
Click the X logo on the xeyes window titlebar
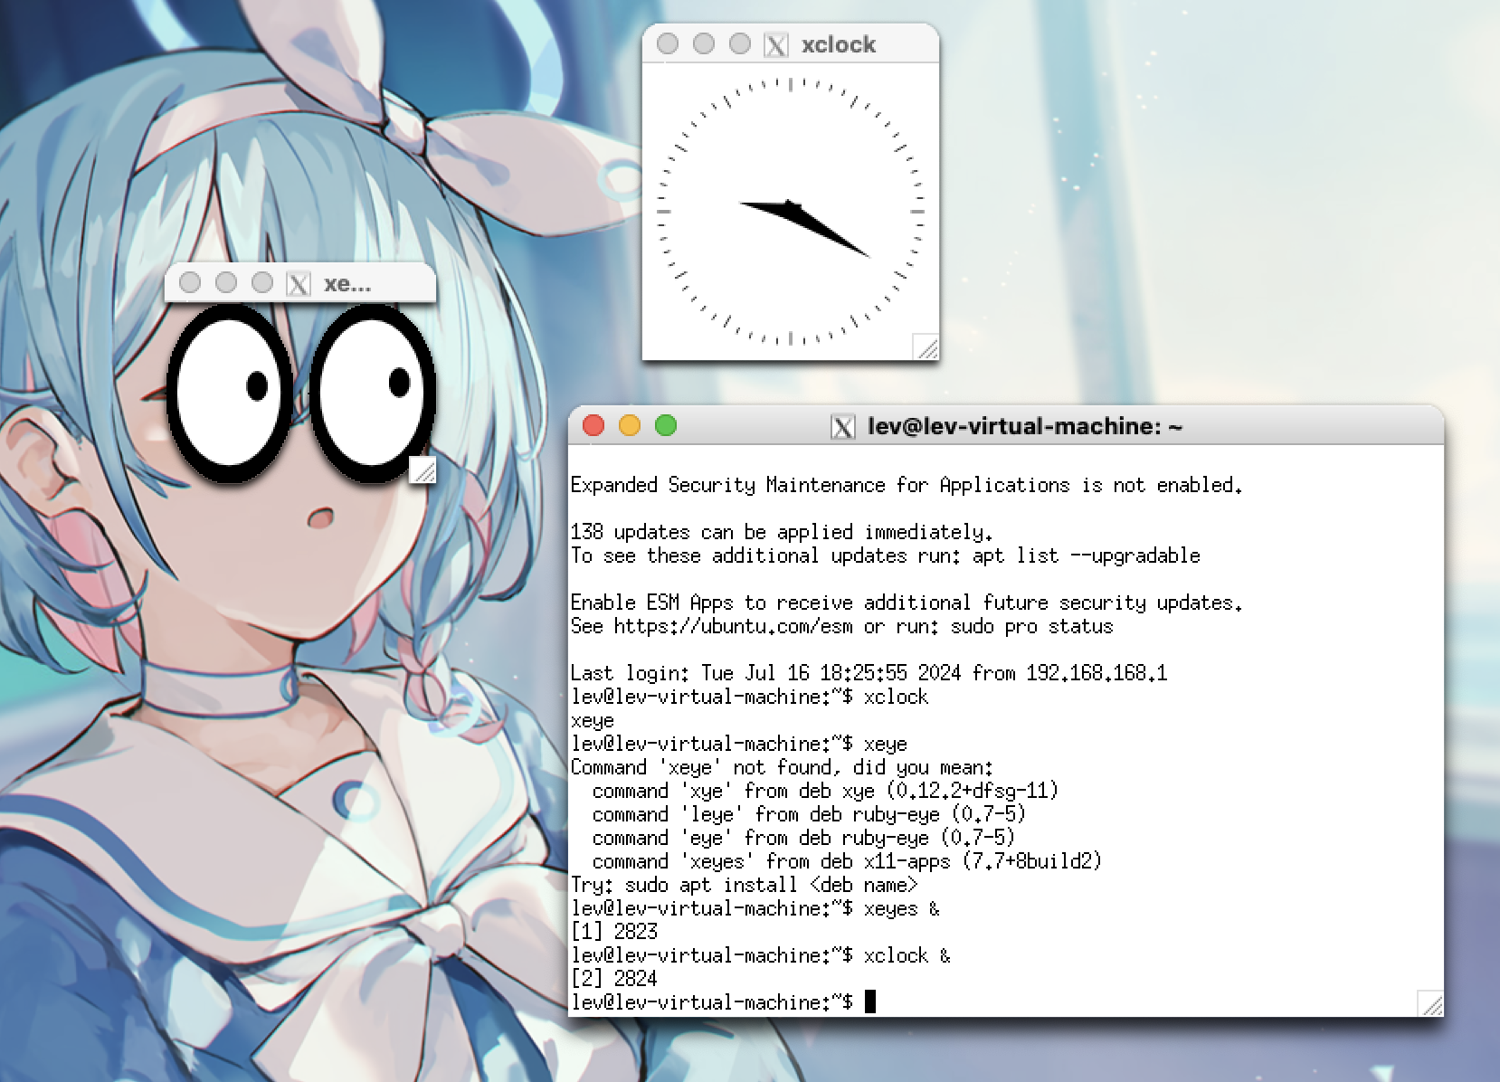click(x=299, y=282)
